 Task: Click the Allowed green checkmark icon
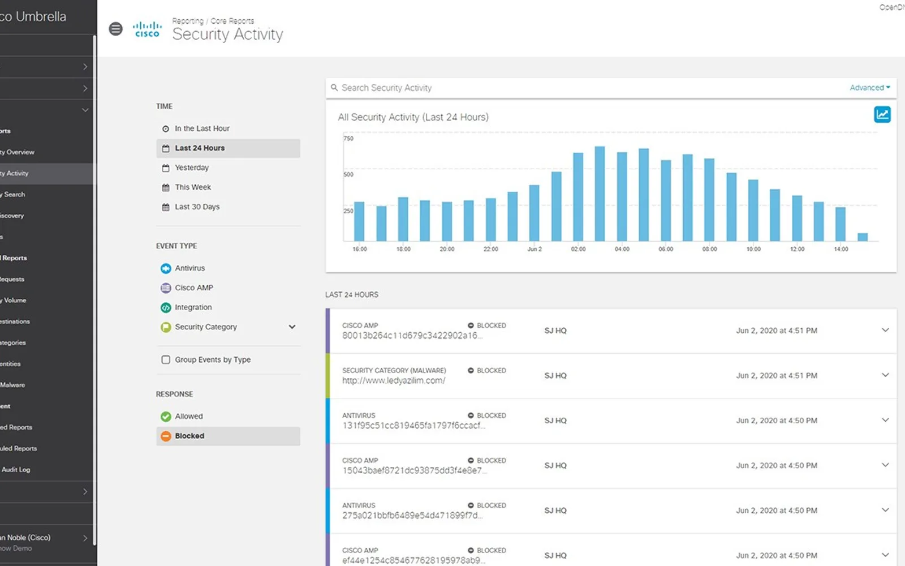coord(166,417)
